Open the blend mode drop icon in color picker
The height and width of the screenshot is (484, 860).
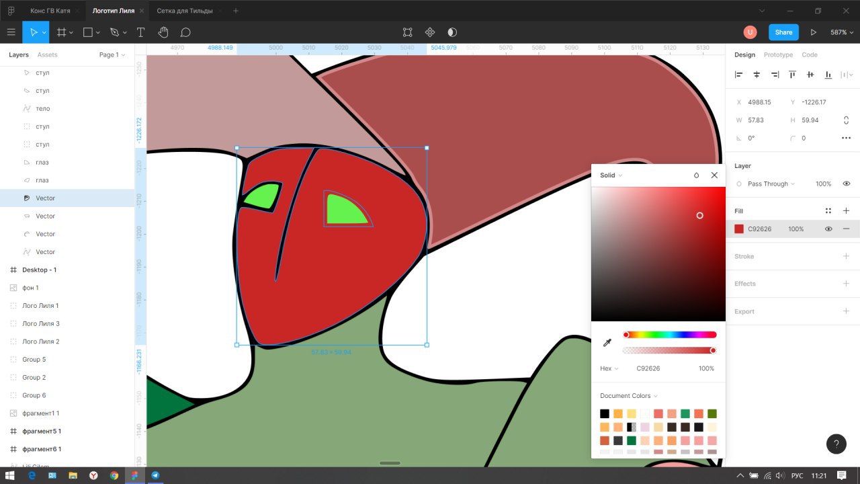point(696,175)
